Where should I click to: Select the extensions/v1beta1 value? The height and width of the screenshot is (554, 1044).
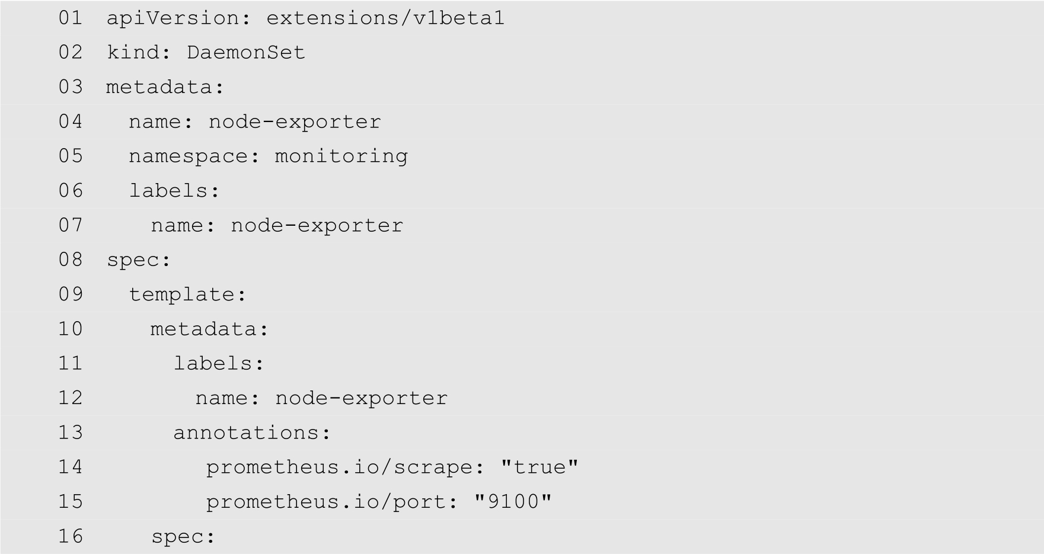(x=385, y=18)
